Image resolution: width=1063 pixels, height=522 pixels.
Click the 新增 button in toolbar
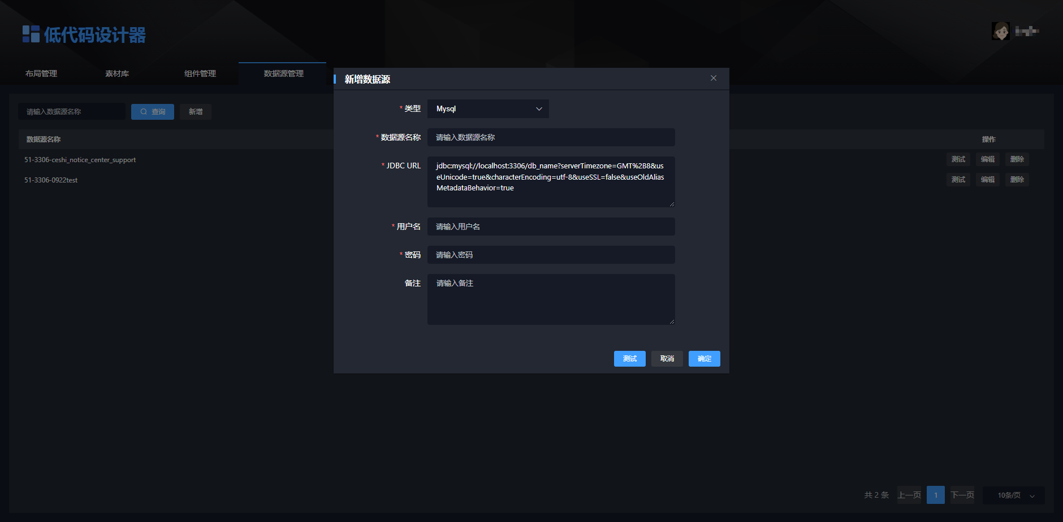click(x=196, y=112)
